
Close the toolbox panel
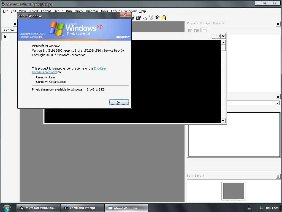(x=15, y=24)
